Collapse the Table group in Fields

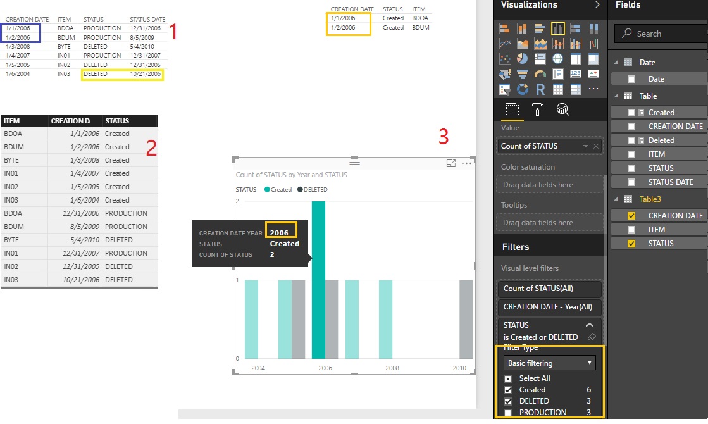[x=616, y=96]
